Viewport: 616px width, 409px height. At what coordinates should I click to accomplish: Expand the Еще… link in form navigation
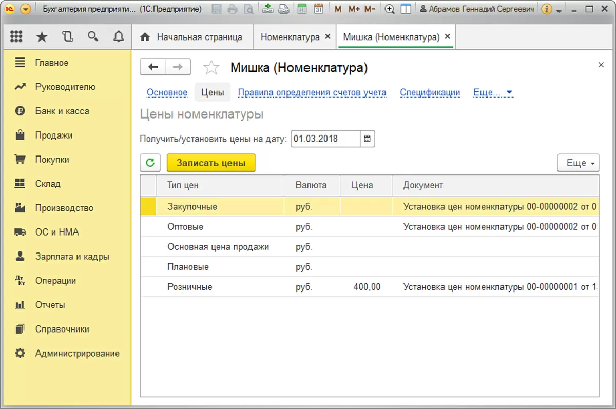[x=493, y=93]
